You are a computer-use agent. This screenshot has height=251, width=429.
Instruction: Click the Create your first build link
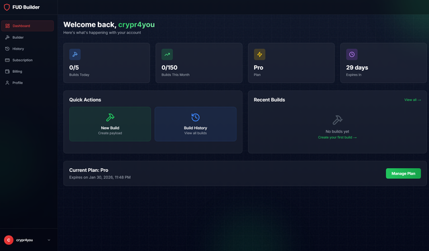tap(337, 137)
